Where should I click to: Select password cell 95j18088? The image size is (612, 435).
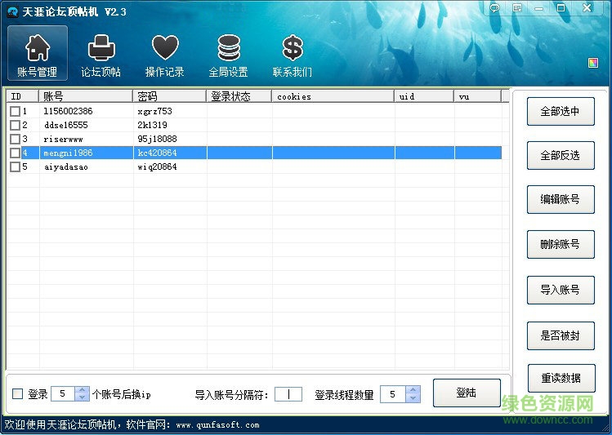point(158,140)
